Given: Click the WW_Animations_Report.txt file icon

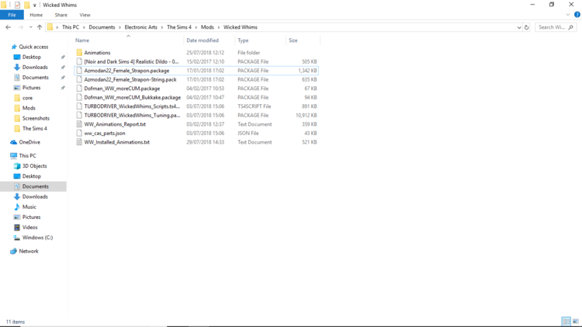Looking at the screenshot, I should click(79, 124).
